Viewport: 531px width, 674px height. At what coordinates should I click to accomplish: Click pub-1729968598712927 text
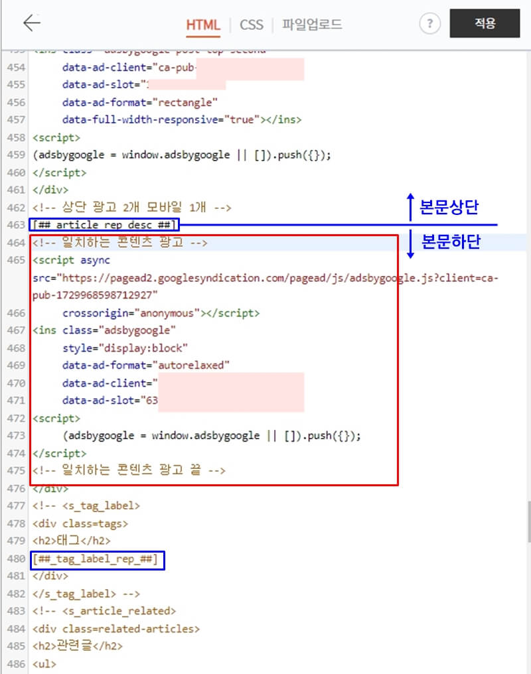point(95,295)
